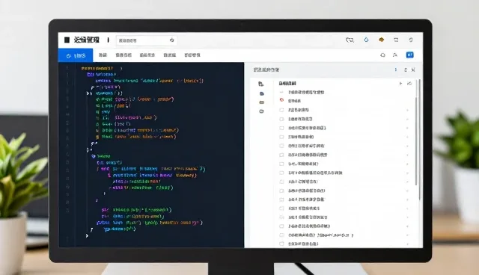Click the blue diamond marker in code editor
The image size is (479, 275).
point(93,156)
